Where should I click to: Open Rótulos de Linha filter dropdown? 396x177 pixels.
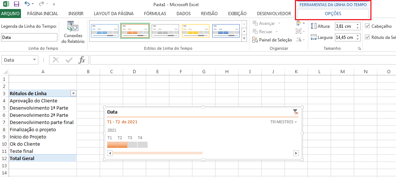(74, 93)
